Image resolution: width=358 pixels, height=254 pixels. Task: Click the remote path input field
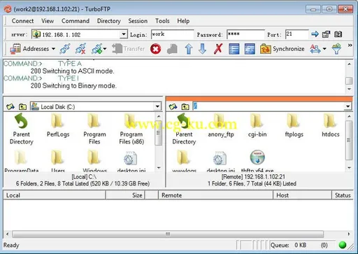268,106
